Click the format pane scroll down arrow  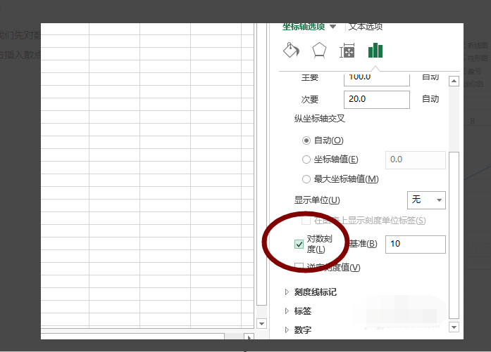pyautogui.click(x=454, y=327)
